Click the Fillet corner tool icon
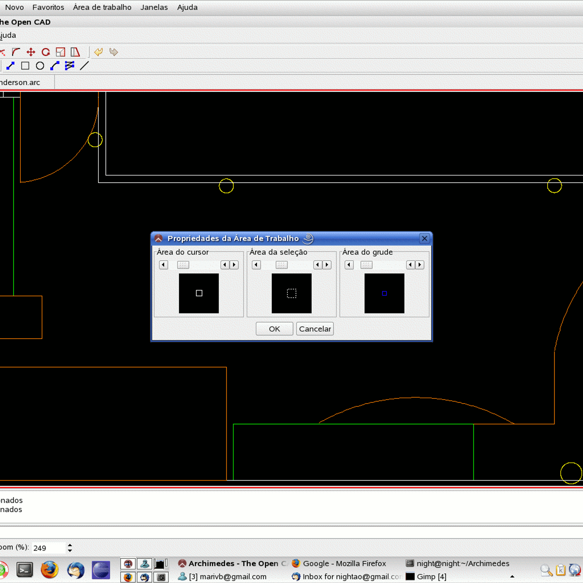 click(16, 52)
